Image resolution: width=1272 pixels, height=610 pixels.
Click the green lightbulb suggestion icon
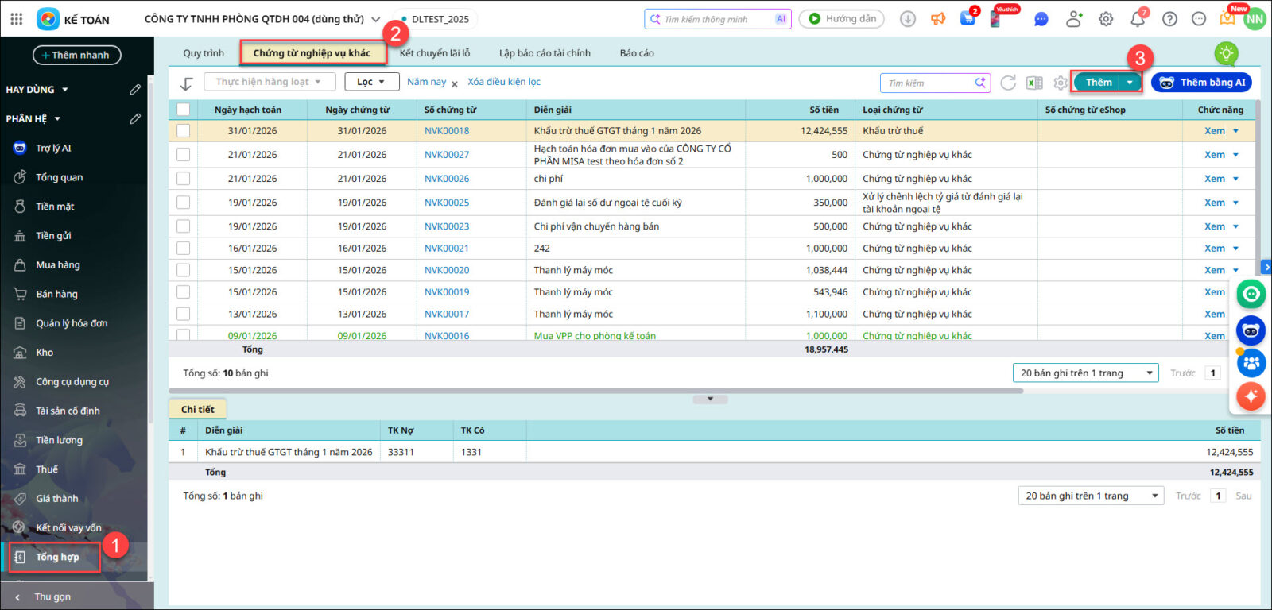point(1226,53)
